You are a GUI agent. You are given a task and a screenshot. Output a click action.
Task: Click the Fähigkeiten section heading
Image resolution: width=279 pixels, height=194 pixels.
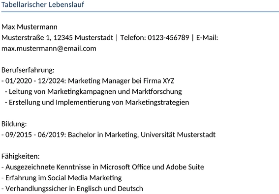21,156
